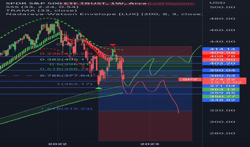
Task: Click the 320.00 price axis label
Action: coord(222,110)
